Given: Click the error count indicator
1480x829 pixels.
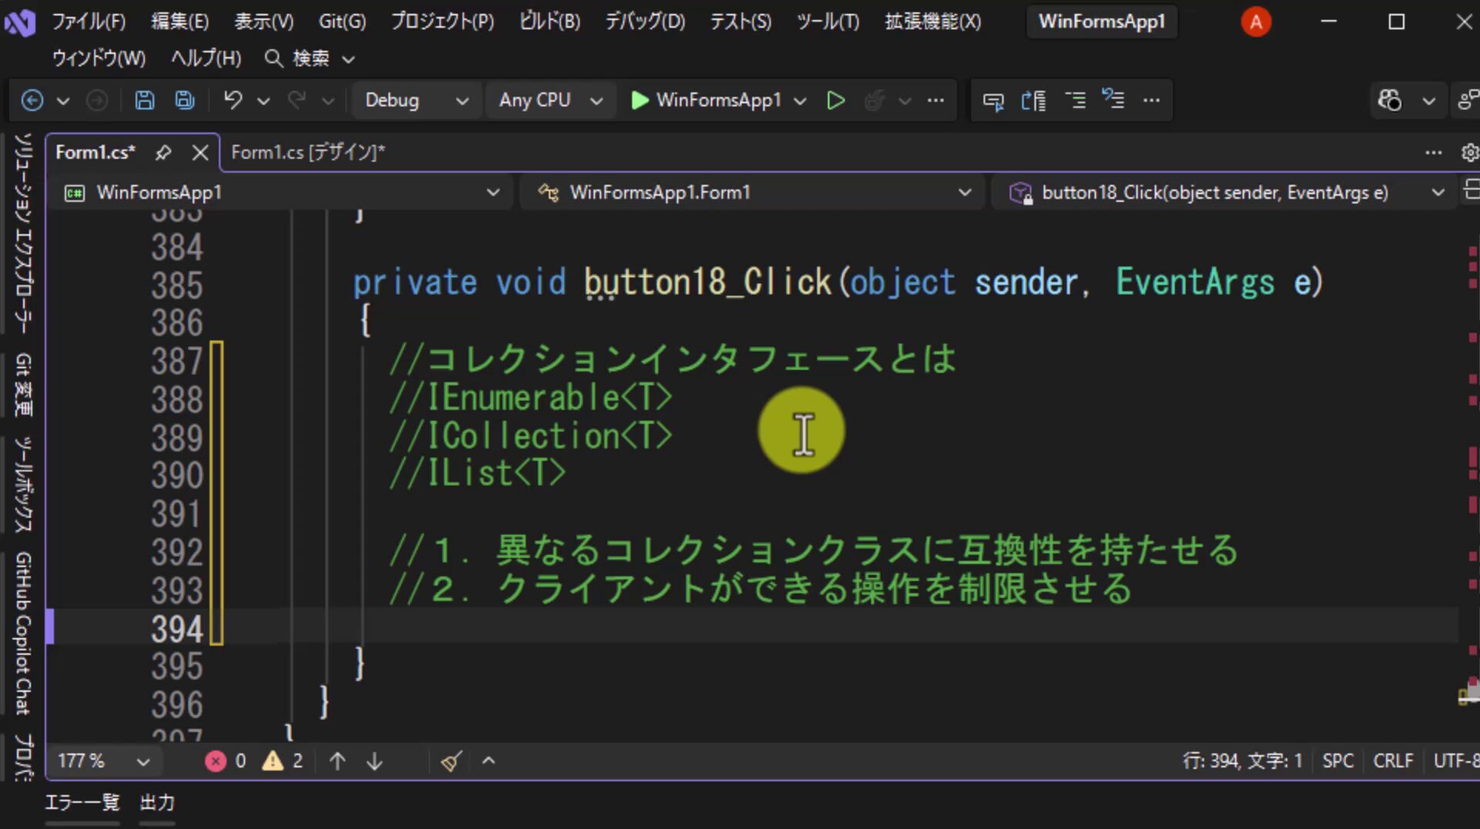Looking at the screenshot, I should (225, 761).
